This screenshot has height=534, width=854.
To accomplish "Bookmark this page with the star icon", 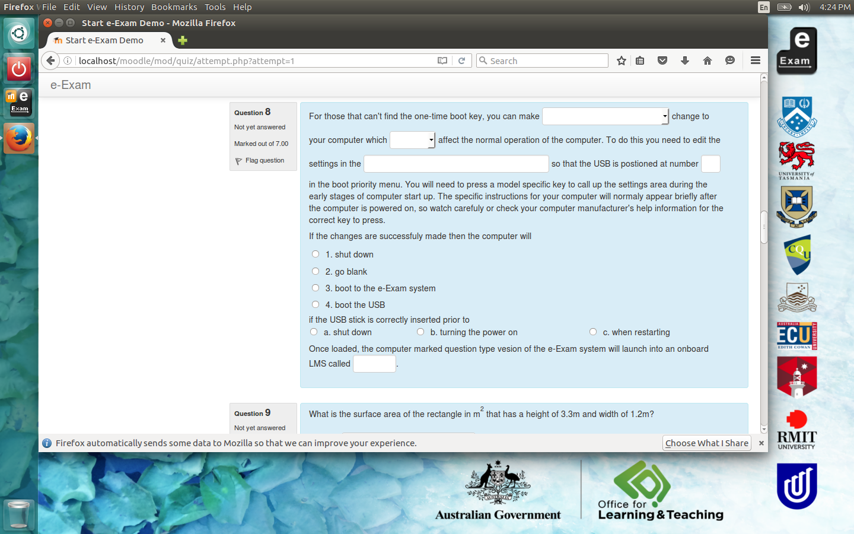I will [621, 61].
